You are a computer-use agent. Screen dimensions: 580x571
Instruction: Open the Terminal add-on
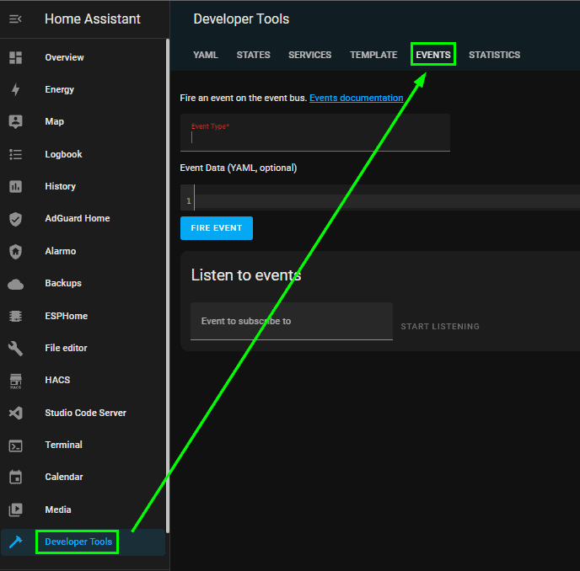pyautogui.click(x=83, y=445)
